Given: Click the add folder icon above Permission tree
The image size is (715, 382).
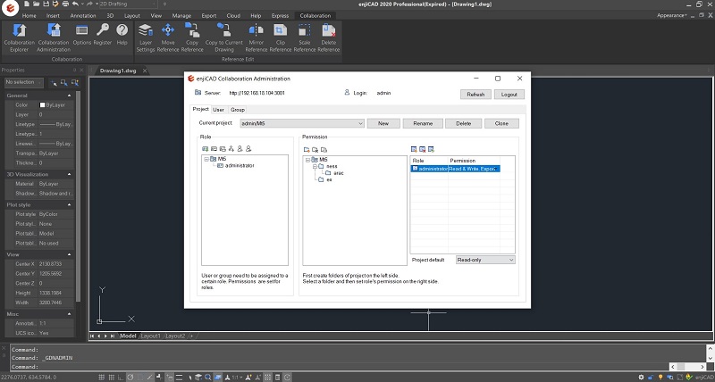Looking at the screenshot, I should pyautogui.click(x=307, y=149).
